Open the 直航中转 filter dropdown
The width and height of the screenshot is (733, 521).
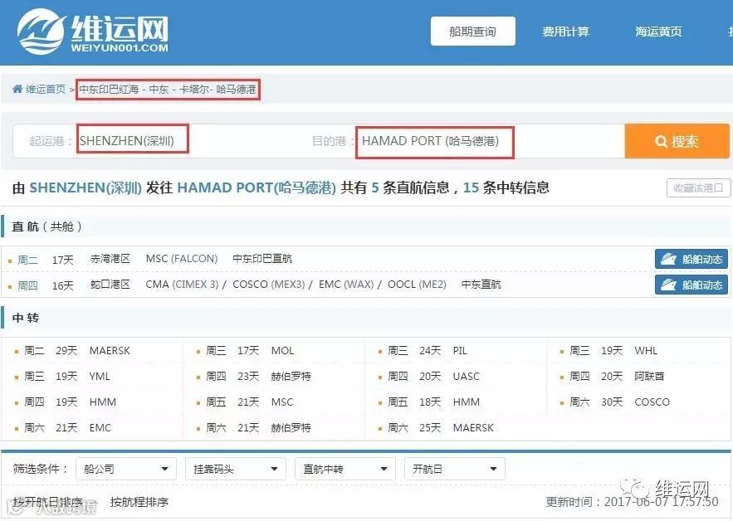345,469
